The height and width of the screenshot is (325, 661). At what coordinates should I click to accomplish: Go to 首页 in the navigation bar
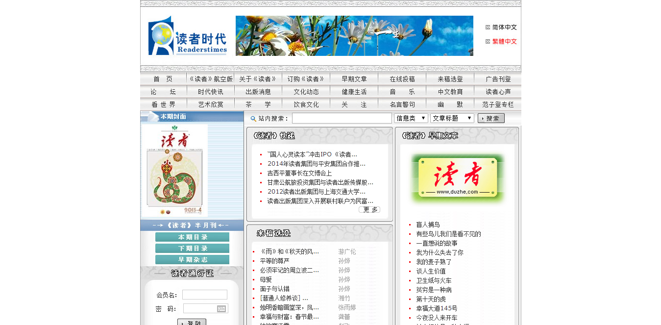pyautogui.click(x=163, y=79)
